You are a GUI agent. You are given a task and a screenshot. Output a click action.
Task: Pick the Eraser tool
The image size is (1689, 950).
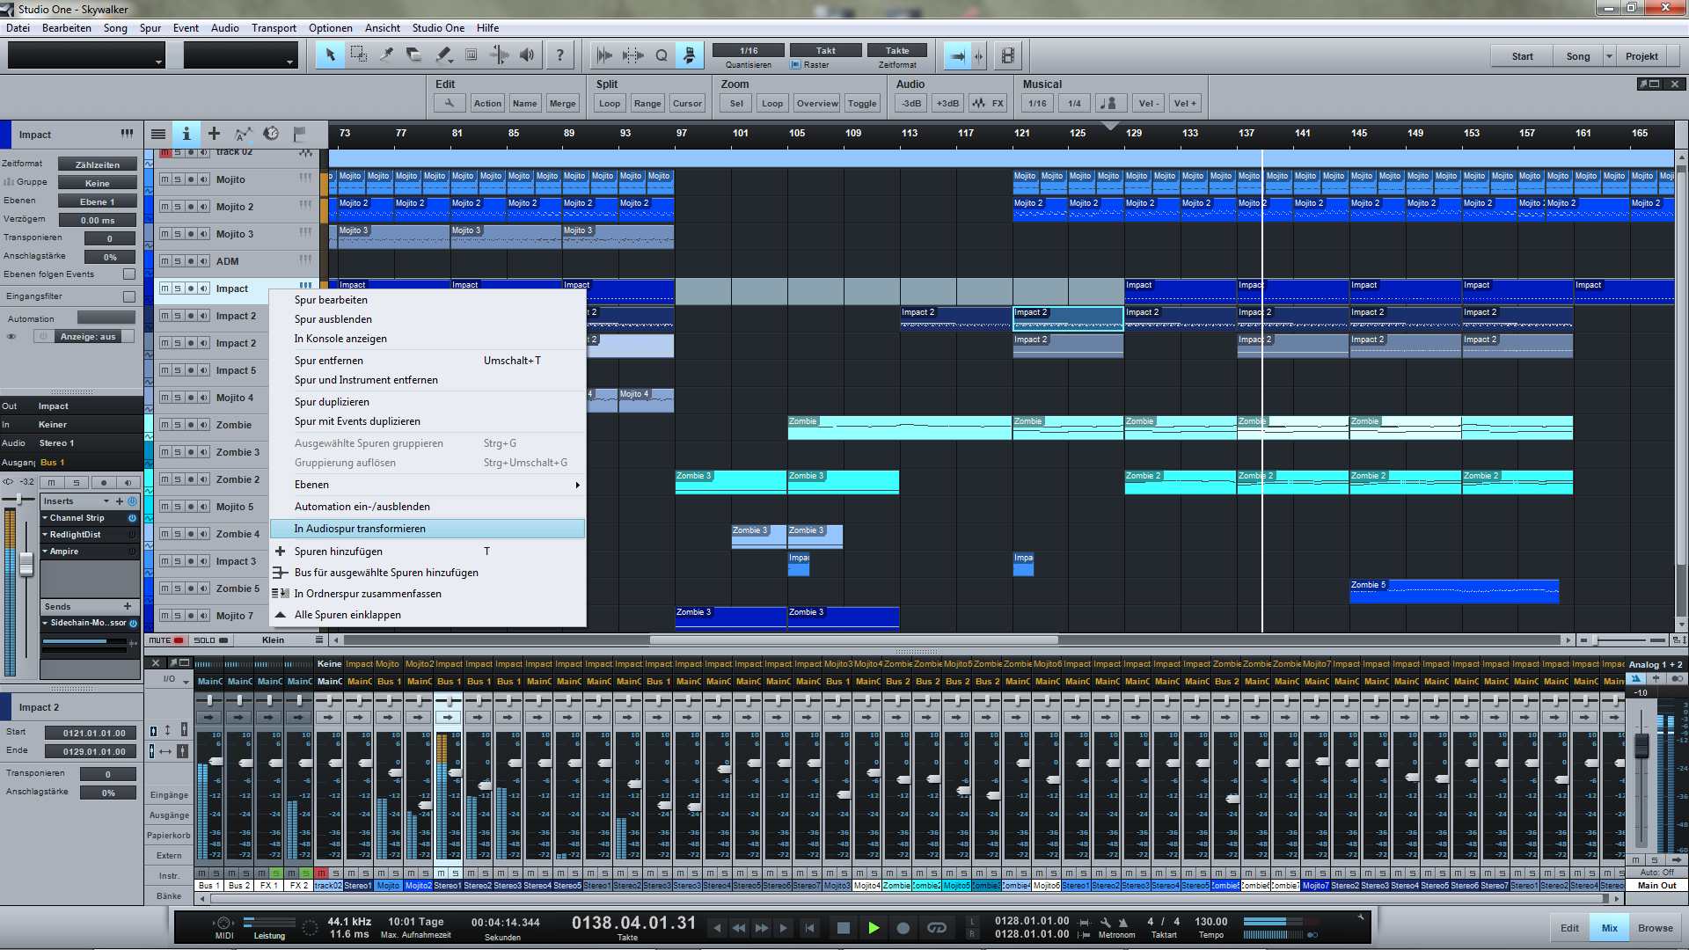coord(414,55)
